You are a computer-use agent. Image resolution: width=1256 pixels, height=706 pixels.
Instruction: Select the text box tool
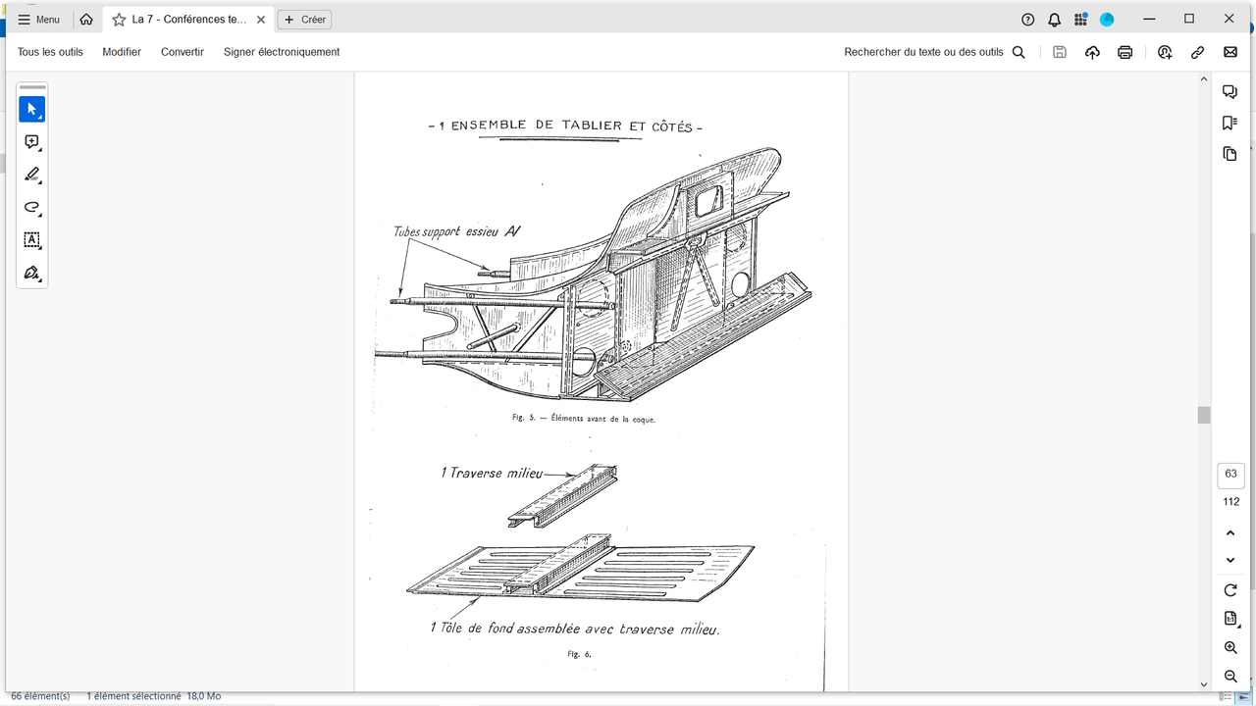pos(32,240)
